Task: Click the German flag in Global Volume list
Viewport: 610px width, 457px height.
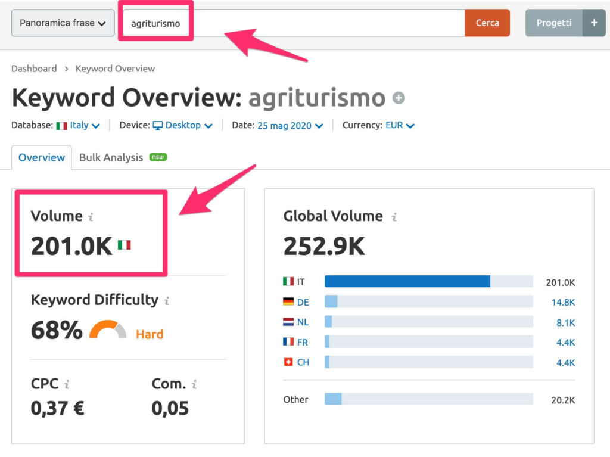Action: pyautogui.click(x=288, y=301)
